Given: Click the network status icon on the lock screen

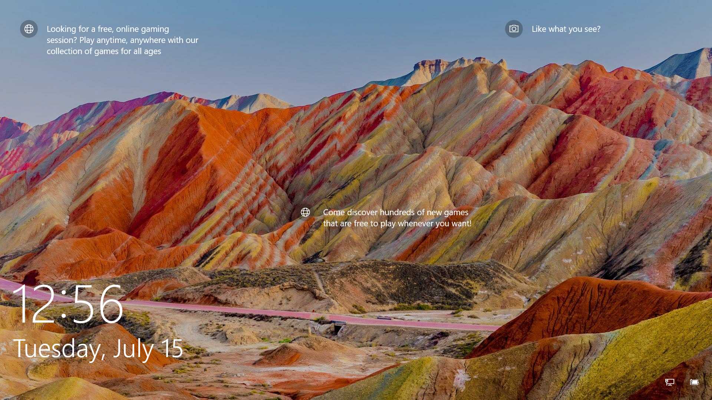Looking at the screenshot, I should point(669,382).
